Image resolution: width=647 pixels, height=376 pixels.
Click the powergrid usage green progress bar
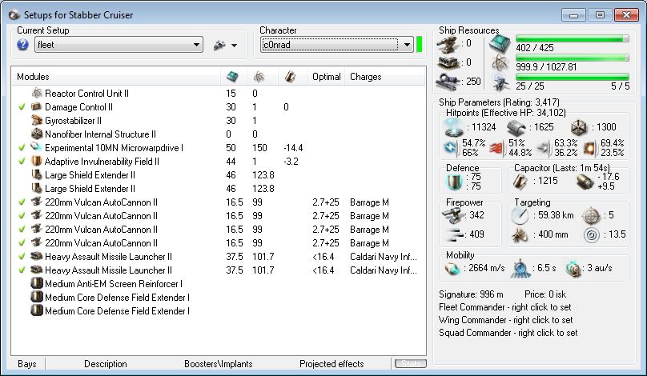tap(573, 58)
